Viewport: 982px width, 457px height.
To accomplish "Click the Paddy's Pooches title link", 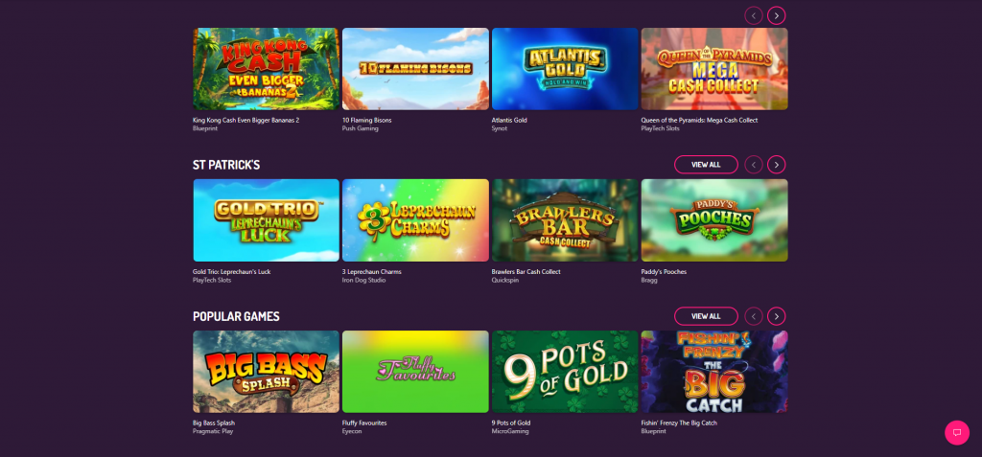I will [x=664, y=272].
